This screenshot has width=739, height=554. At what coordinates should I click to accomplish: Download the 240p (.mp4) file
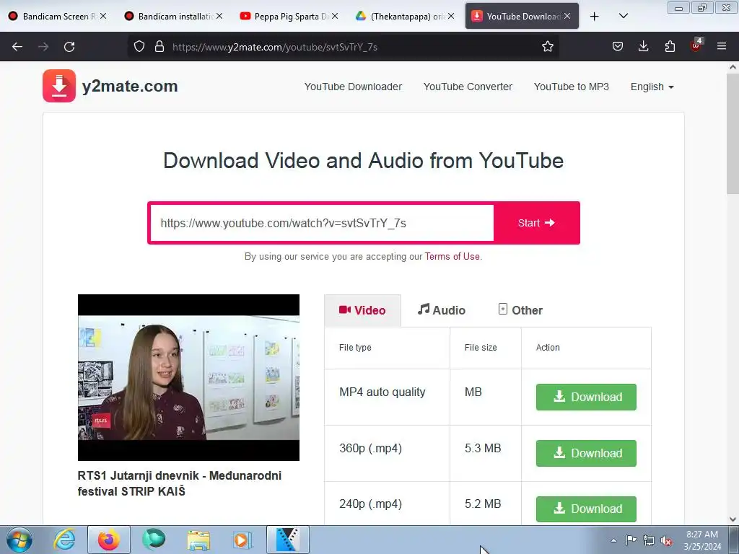click(586, 509)
